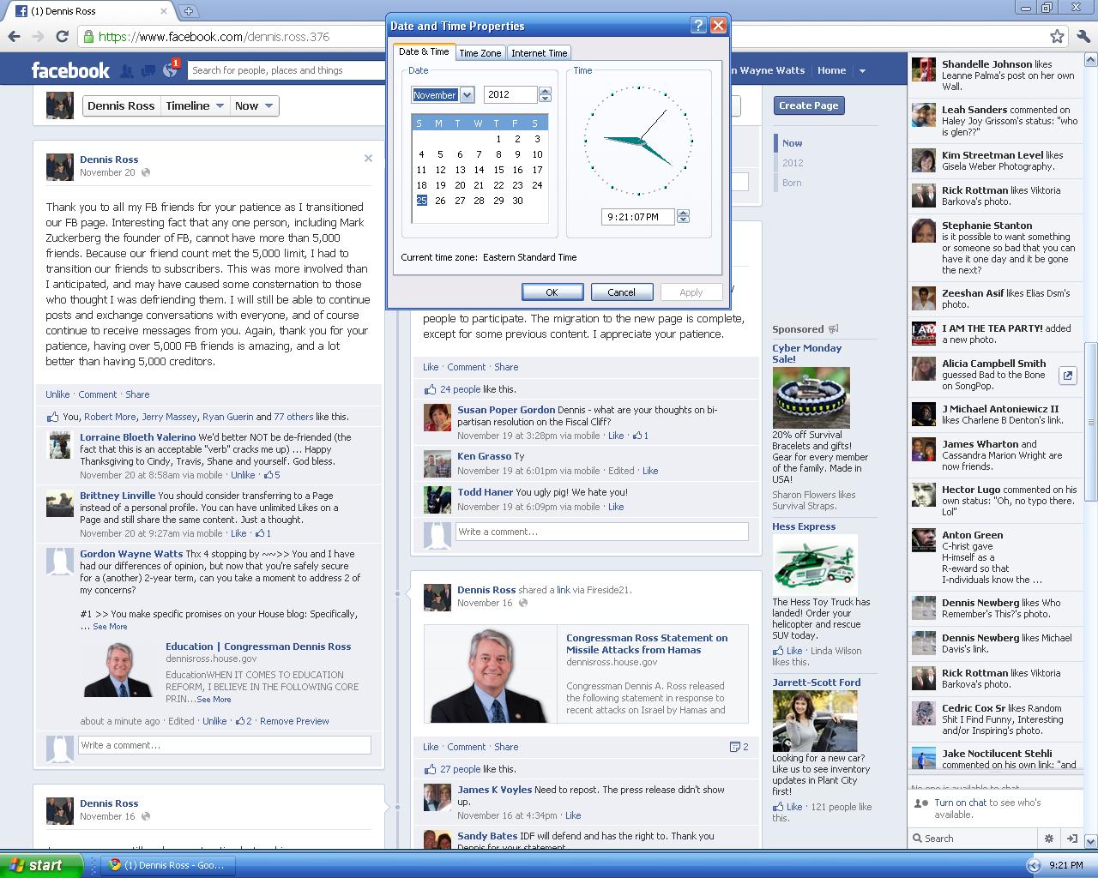Viewport: 1098px width, 878px height.
Task: Click the time text field
Action: (x=639, y=217)
